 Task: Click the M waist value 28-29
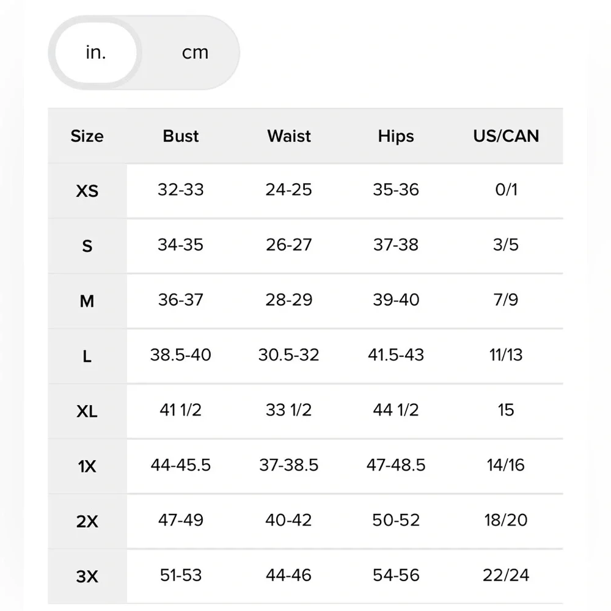click(x=289, y=300)
